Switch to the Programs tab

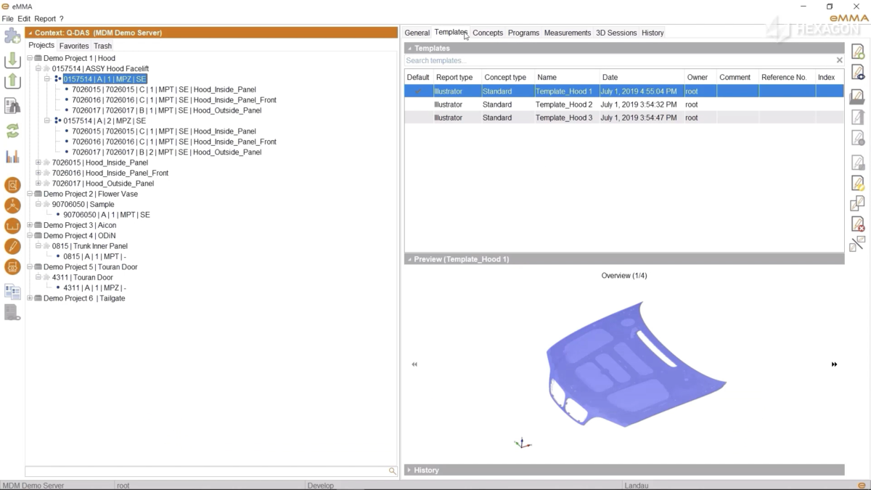click(523, 33)
